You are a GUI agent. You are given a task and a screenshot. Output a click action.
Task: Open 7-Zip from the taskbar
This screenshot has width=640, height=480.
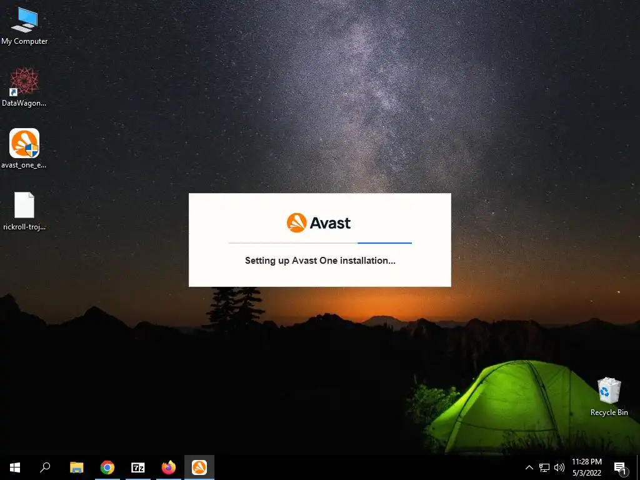(138, 467)
